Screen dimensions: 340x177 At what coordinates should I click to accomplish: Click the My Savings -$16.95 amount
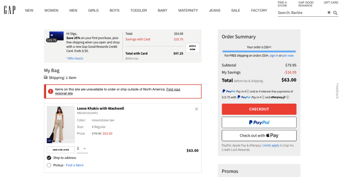click(290, 72)
